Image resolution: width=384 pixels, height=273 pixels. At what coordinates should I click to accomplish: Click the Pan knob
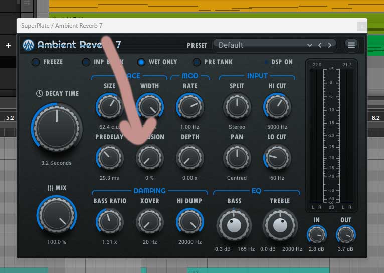237,157
